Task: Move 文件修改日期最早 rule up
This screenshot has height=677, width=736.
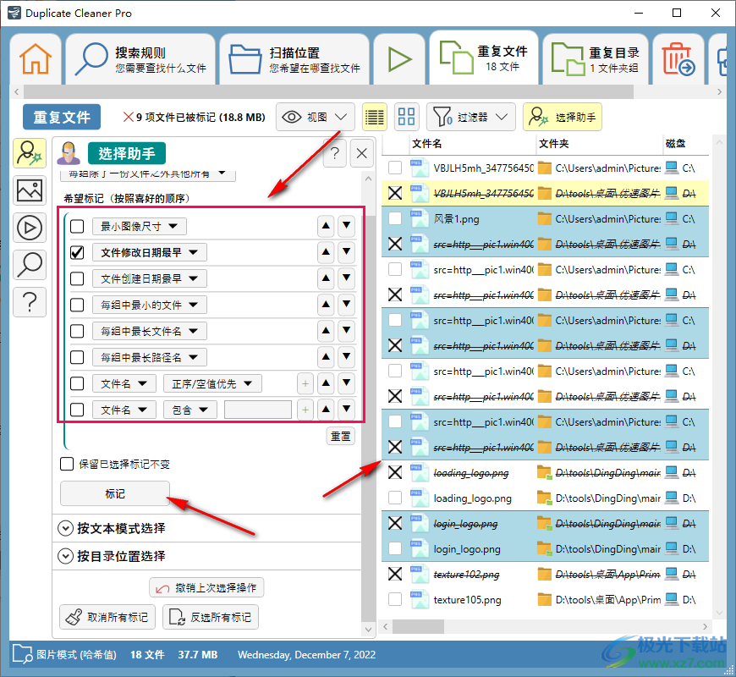Action: 326,252
